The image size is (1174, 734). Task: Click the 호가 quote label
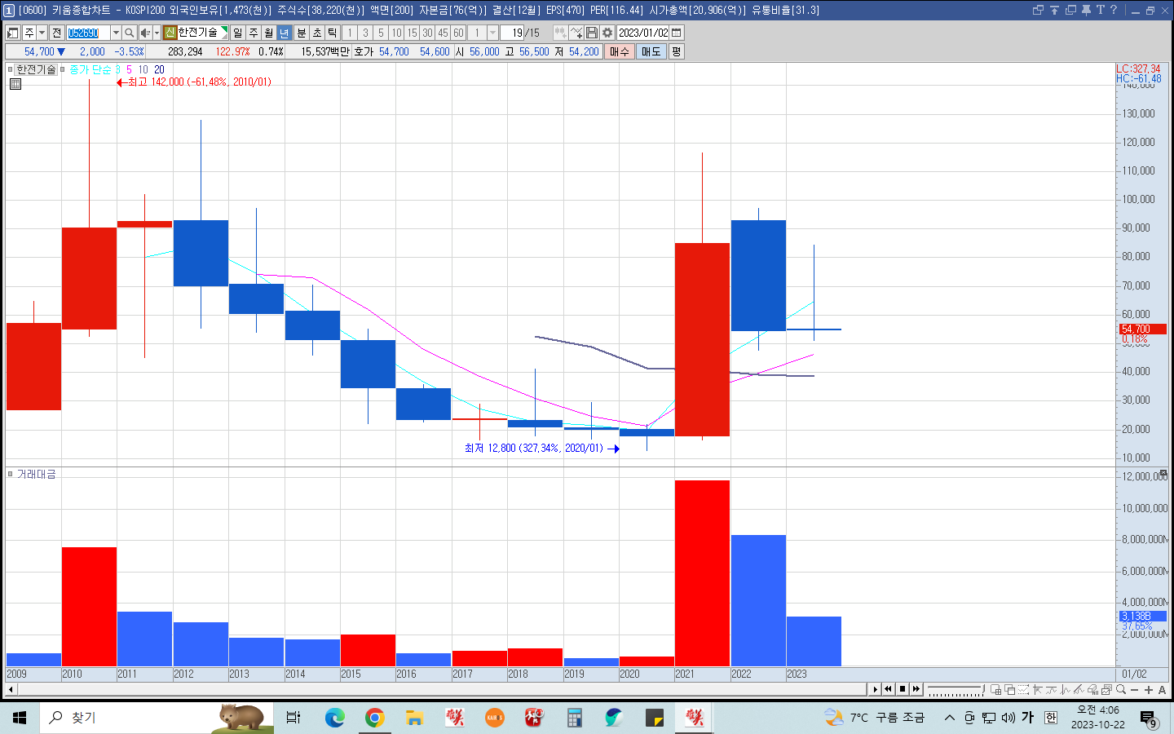(x=364, y=51)
